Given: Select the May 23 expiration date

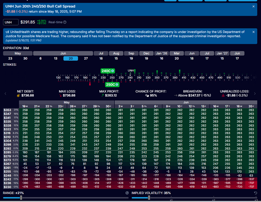Looking at the screenshot, I should point(10,58).
